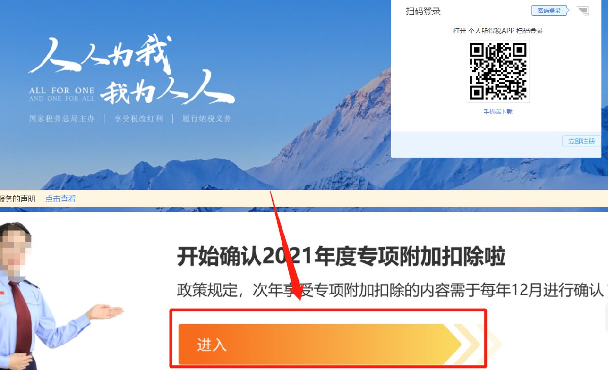Click the 享受税改红利 slogan text
The height and width of the screenshot is (370, 608).
point(138,119)
